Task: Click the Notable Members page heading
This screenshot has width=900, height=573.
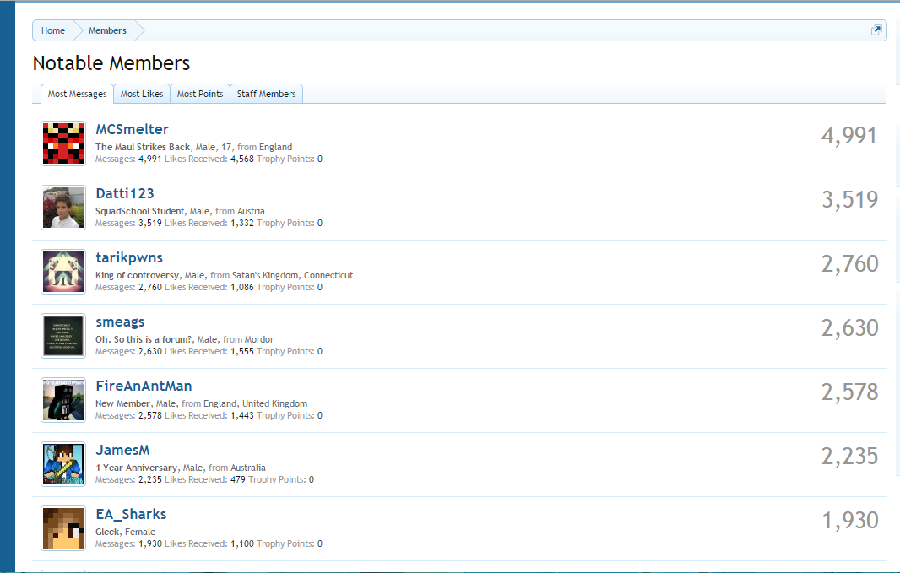Action: click(x=111, y=63)
